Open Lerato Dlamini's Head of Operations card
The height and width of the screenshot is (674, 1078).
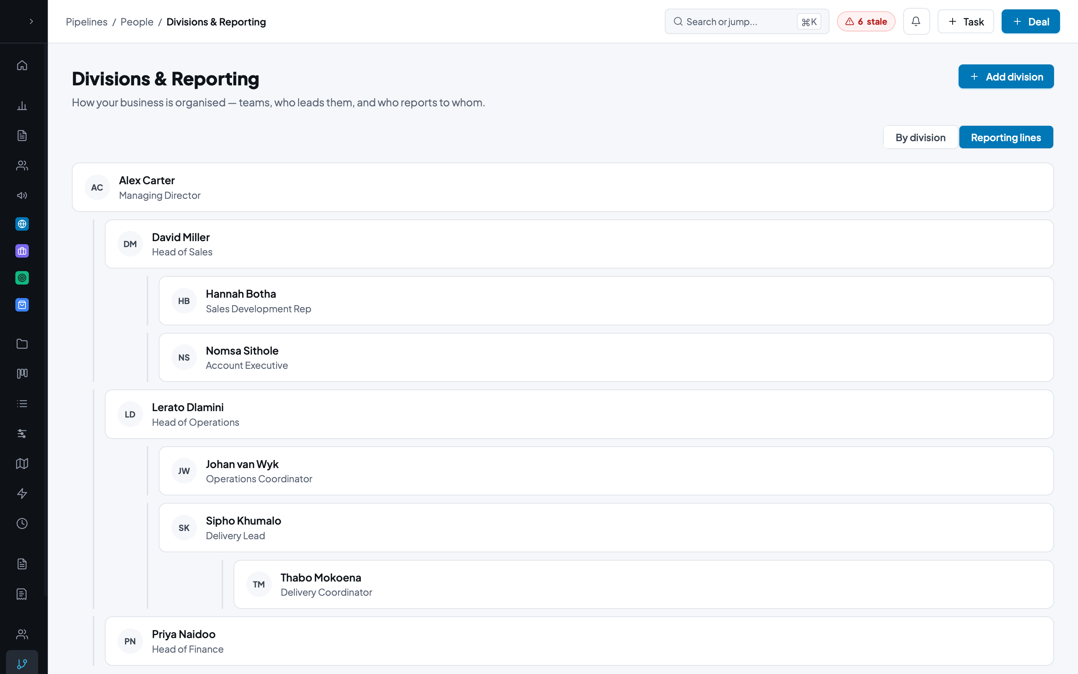[x=579, y=414]
